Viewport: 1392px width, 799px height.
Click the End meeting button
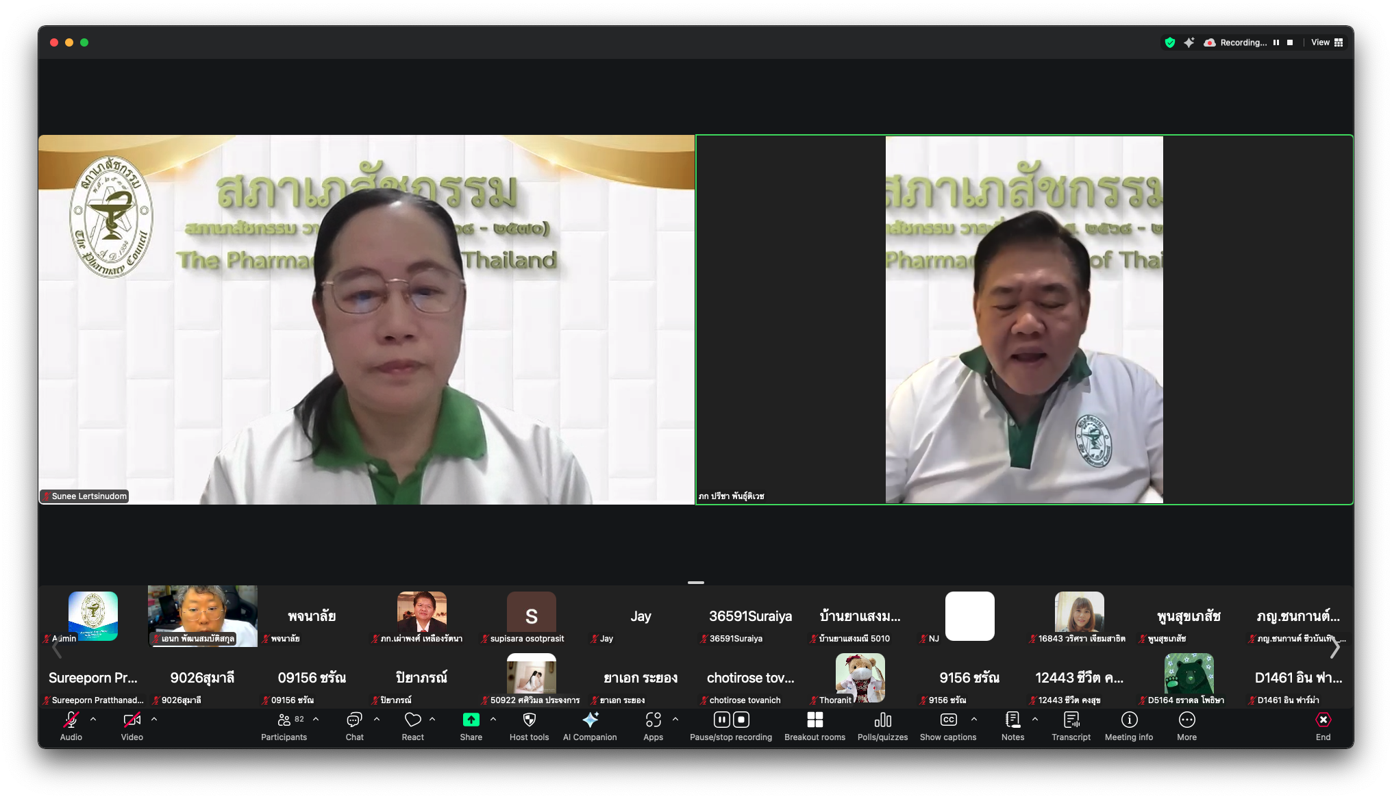tap(1323, 720)
